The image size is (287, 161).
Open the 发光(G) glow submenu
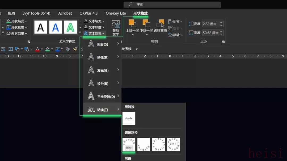102,71
